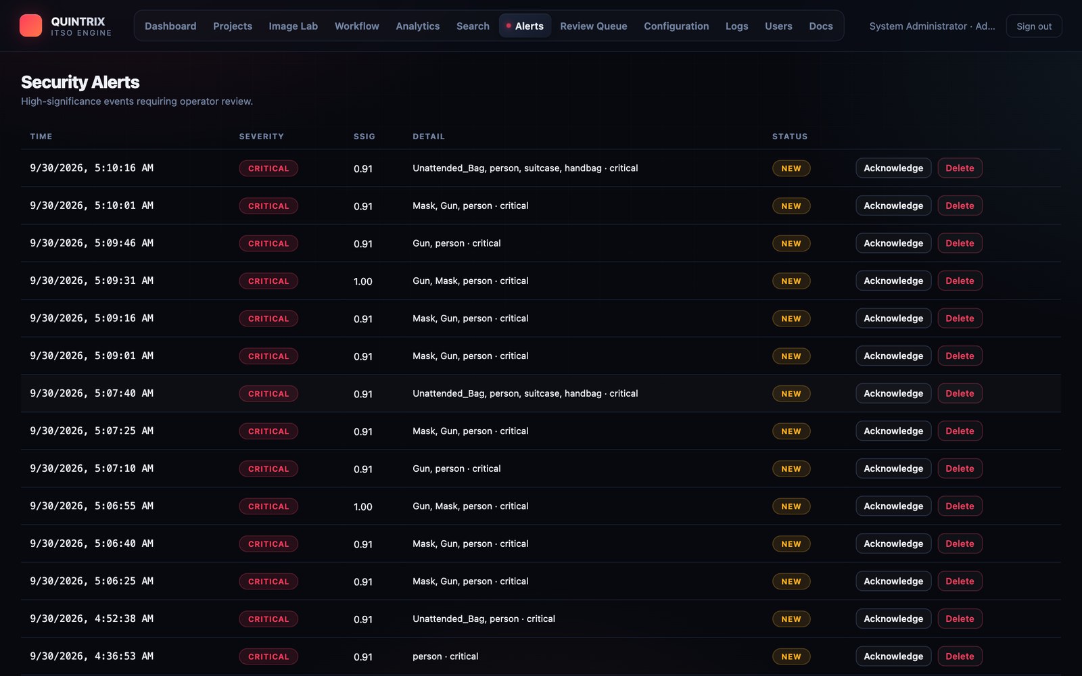This screenshot has height=676, width=1082.
Task: Navigate to Analytics
Action: (418, 26)
